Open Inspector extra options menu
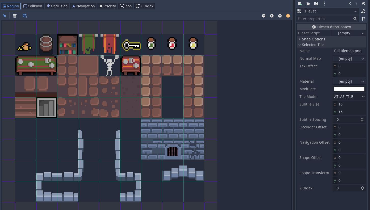The height and width of the screenshot is (210, 370). 324,4
